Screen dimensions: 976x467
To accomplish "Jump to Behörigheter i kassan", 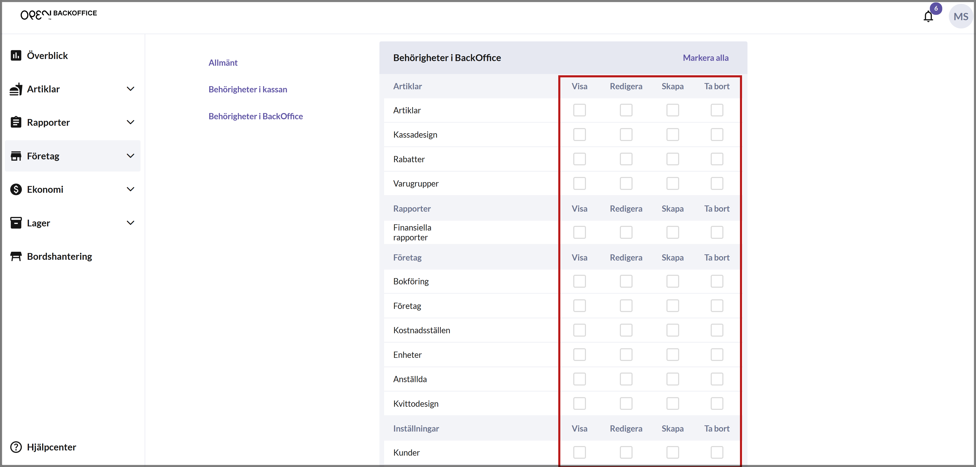I will point(248,89).
